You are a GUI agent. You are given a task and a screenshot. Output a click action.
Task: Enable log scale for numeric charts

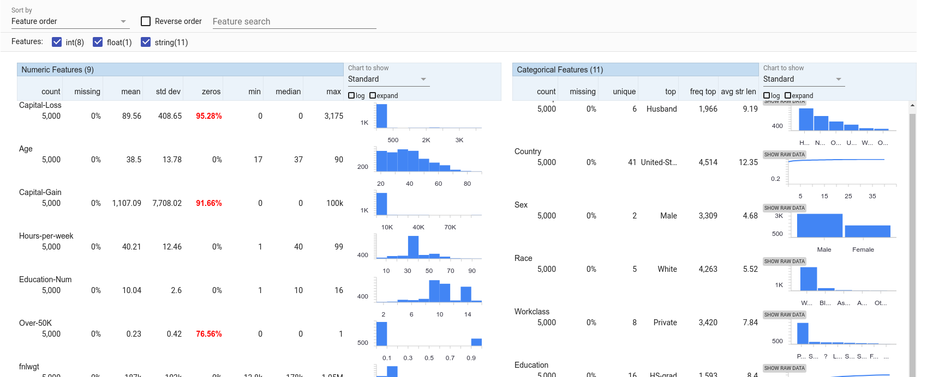351,95
